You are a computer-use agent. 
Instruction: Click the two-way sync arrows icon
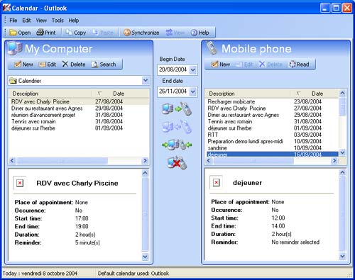(x=177, y=145)
